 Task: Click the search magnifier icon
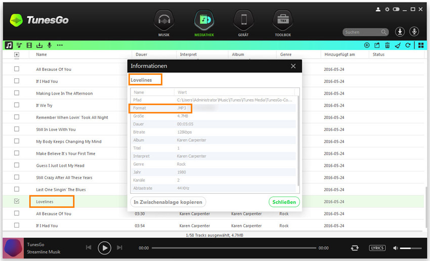tap(383, 32)
